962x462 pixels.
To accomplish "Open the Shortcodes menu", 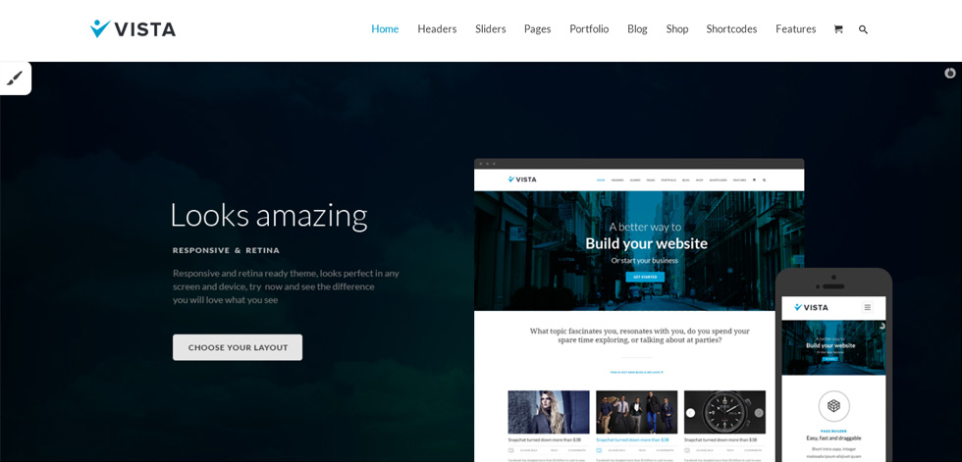I will (x=731, y=28).
